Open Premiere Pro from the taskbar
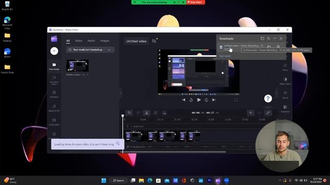Viewport: 330px width, 185px height. click(x=209, y=180)
